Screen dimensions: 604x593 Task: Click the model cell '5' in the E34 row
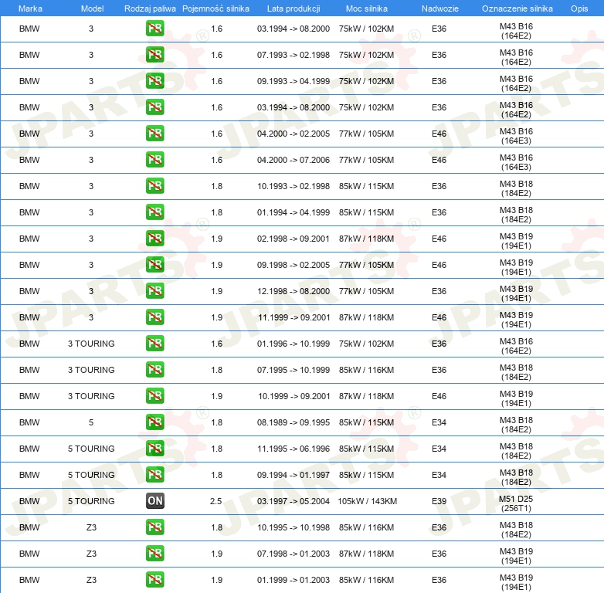91,422
